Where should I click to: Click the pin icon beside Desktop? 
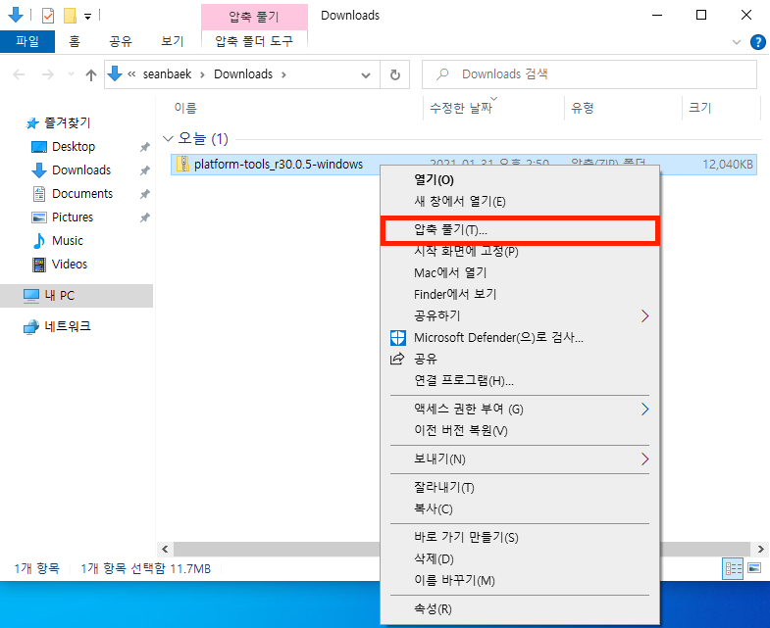[144, 147]
